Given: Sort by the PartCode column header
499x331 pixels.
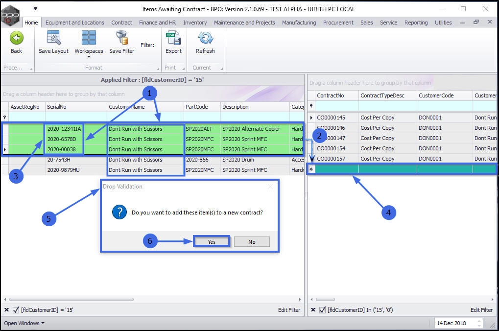Looking at the screenshot, I should (202, 107).
